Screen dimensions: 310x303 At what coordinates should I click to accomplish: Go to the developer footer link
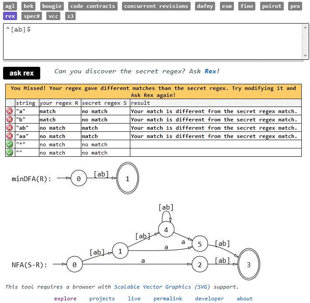pyautogui.click(x=209, y=299)
